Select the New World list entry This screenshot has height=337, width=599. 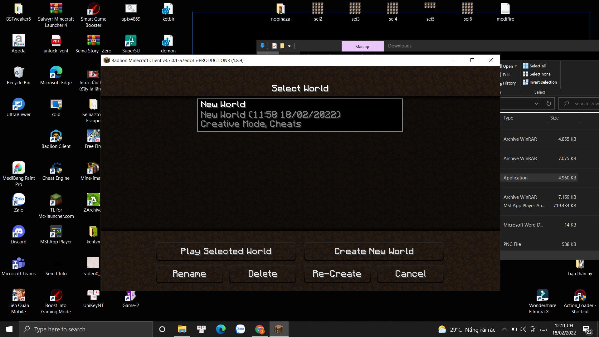pos(300,115)
